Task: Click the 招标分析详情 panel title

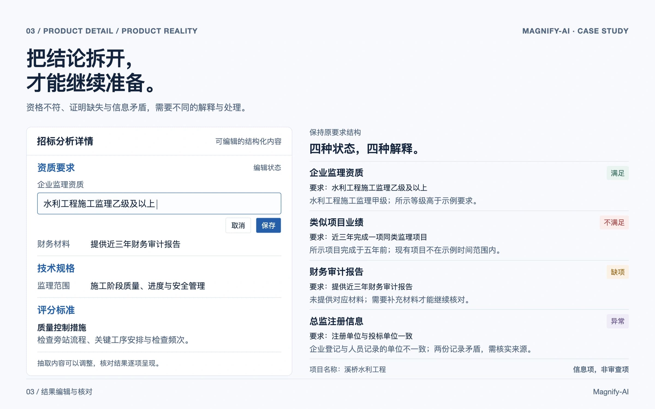Action: coord(65,141)
